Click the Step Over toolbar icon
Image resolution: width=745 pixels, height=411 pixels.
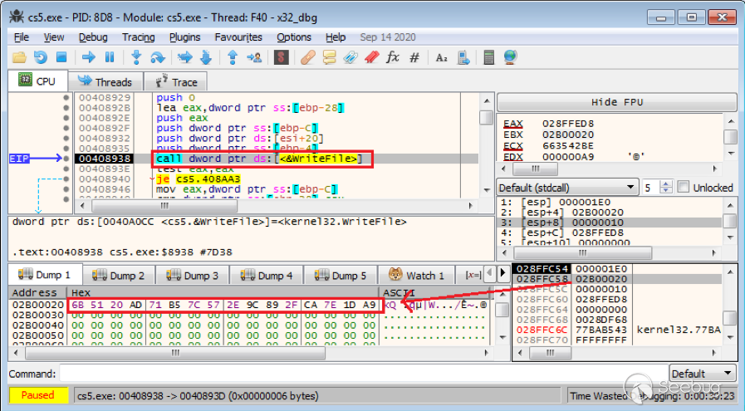158,57
